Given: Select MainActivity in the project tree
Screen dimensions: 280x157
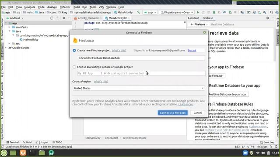Looking at the screenshot, I should [x=31, y=40].
